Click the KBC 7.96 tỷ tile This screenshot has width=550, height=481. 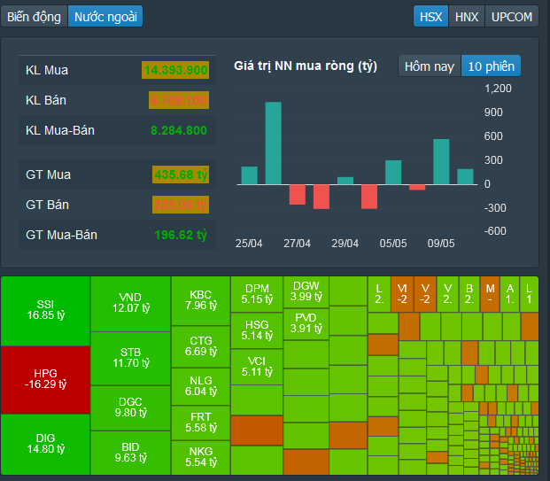[201, 301]
